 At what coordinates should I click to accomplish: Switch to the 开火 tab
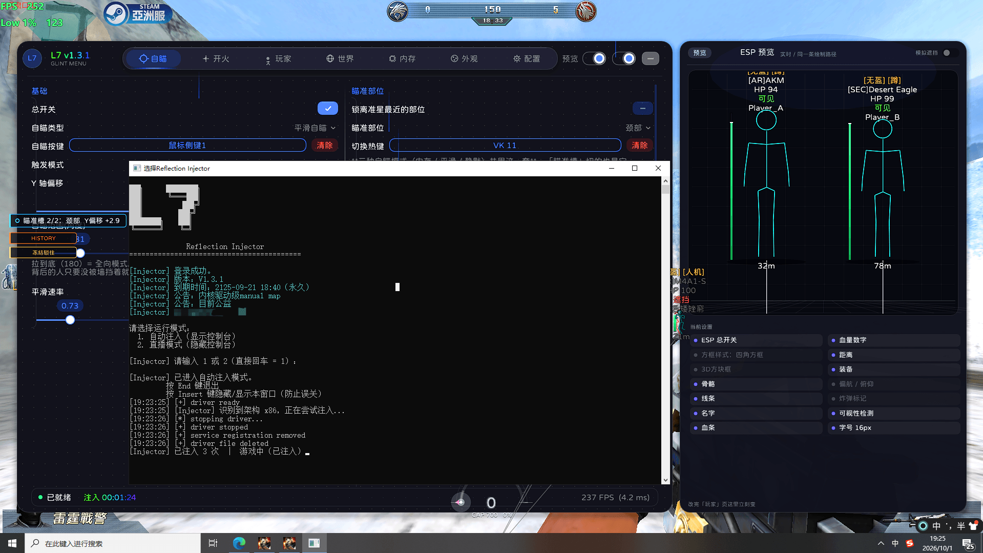point(216,59)
